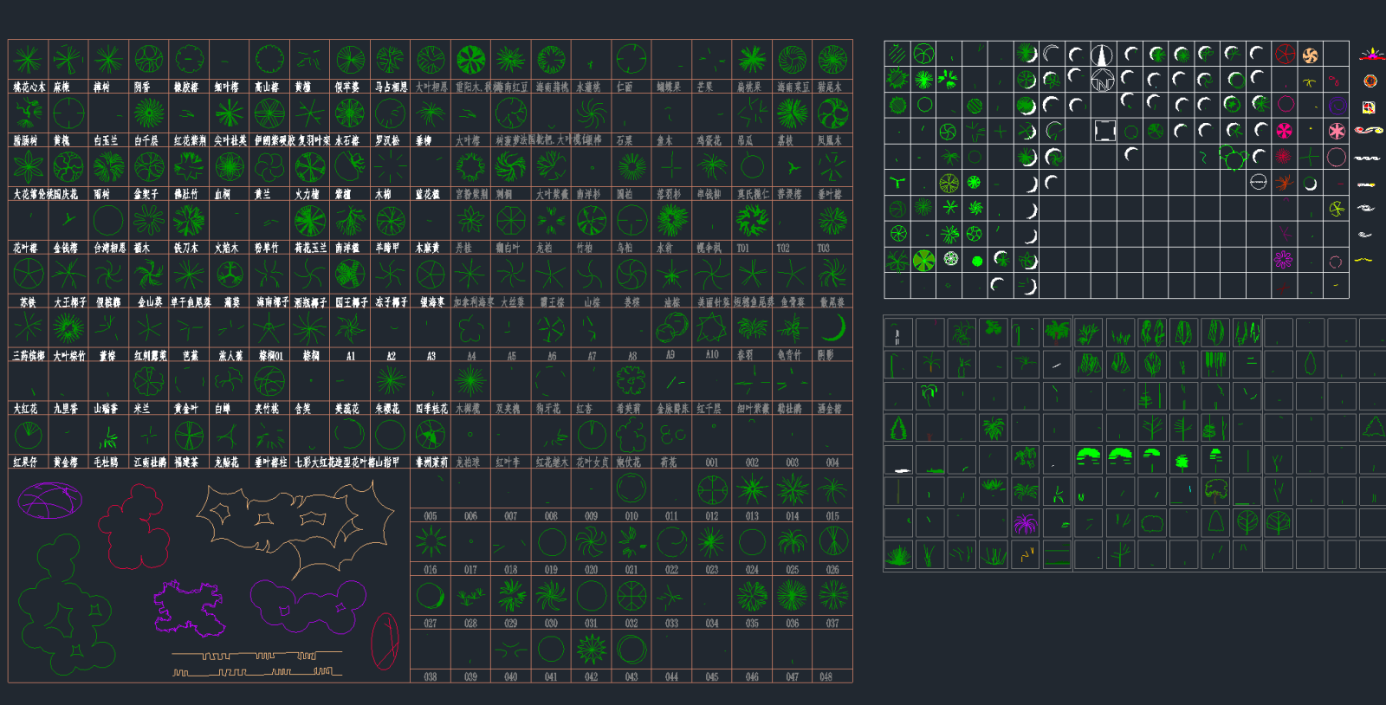
Task: Click the magenta palm elevation symbol
Action: click(x=1025, y=524)
